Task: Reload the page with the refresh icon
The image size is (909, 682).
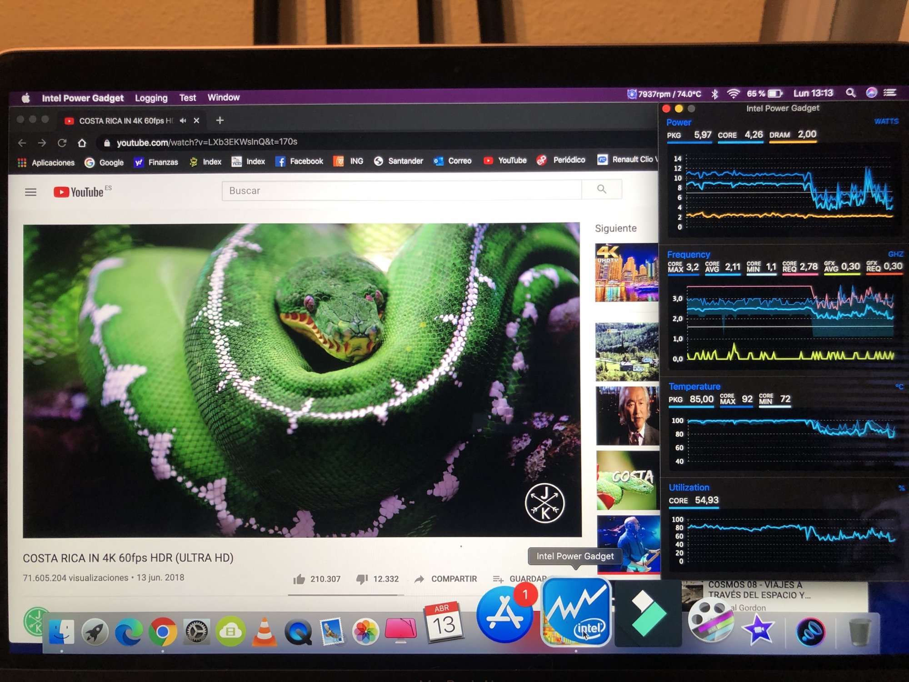Action: click(x=62, y=143)
